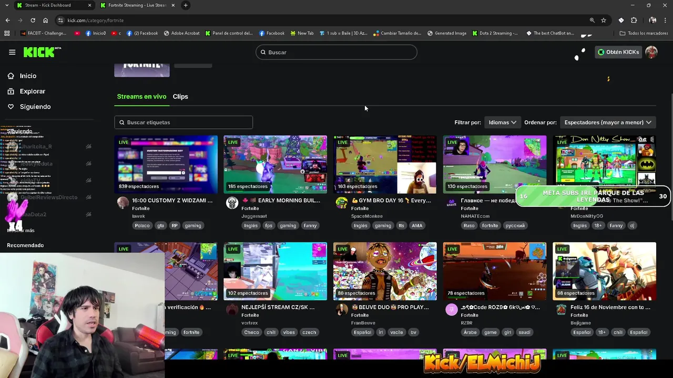Select the Ruso tag
This screenshot has height=378, width=673.
point(468,226)
